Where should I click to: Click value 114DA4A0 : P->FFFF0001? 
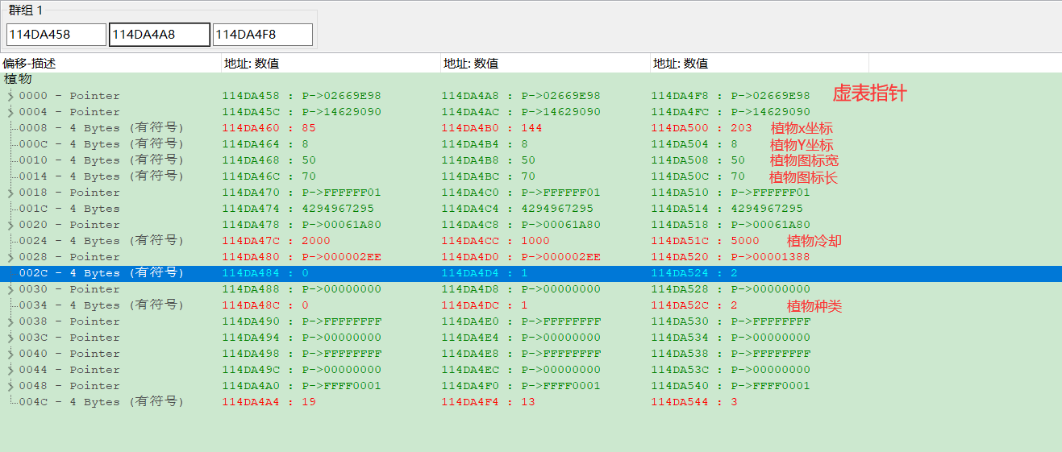[302, 386]
